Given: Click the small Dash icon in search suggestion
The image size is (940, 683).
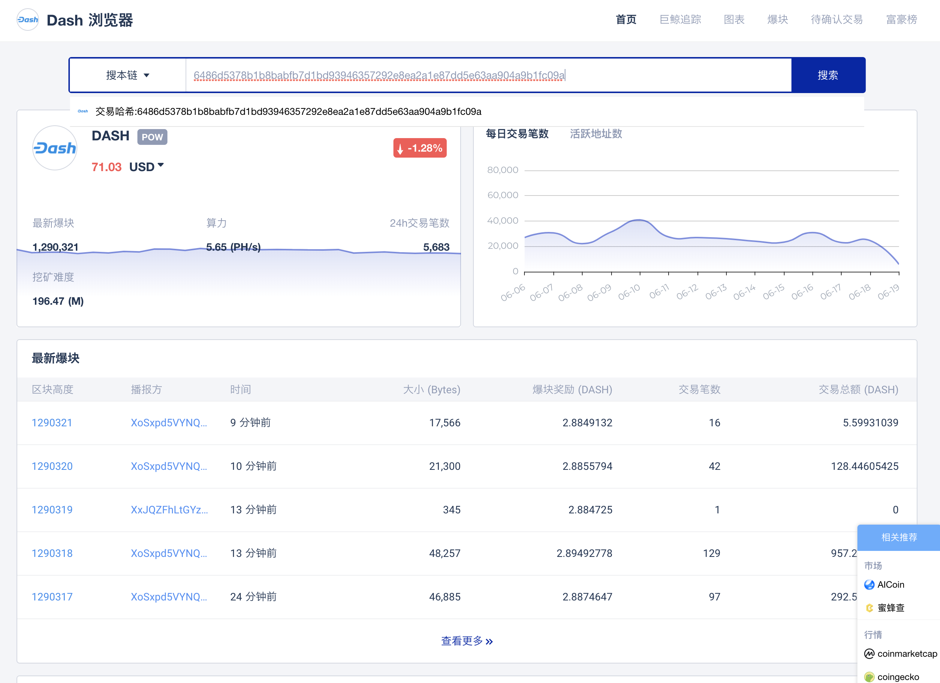Looking at the screenshot, I should [x=83, y=111].
